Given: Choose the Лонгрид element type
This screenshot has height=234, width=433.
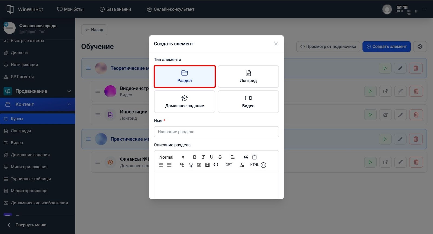Looking at the screenshot, I should point(248,76).
